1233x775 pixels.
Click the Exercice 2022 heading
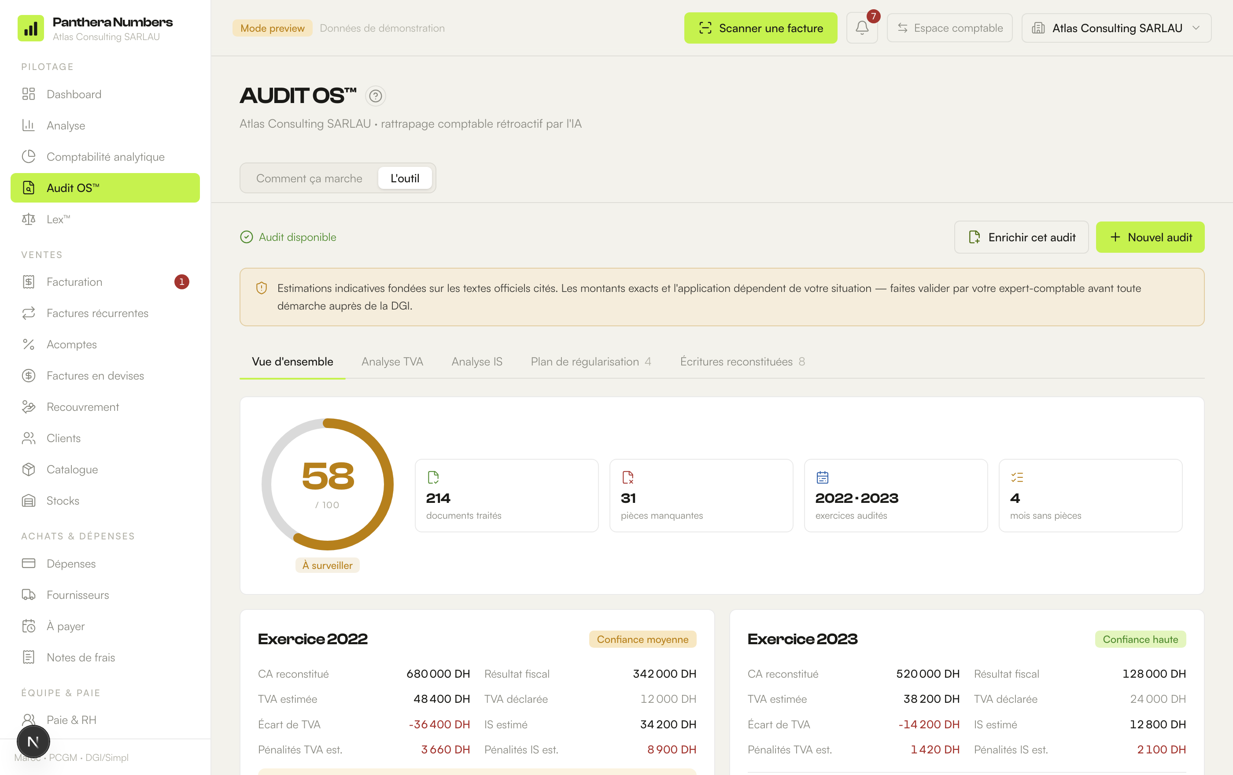tap(313, 639)
